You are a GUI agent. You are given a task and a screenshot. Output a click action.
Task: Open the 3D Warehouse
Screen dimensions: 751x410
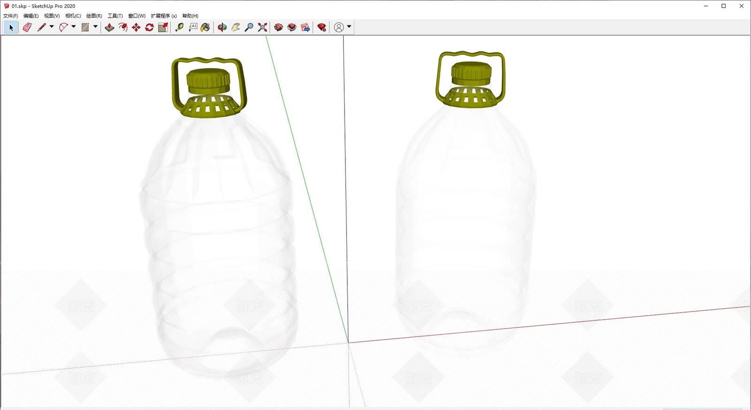click(x=278, y=28)
